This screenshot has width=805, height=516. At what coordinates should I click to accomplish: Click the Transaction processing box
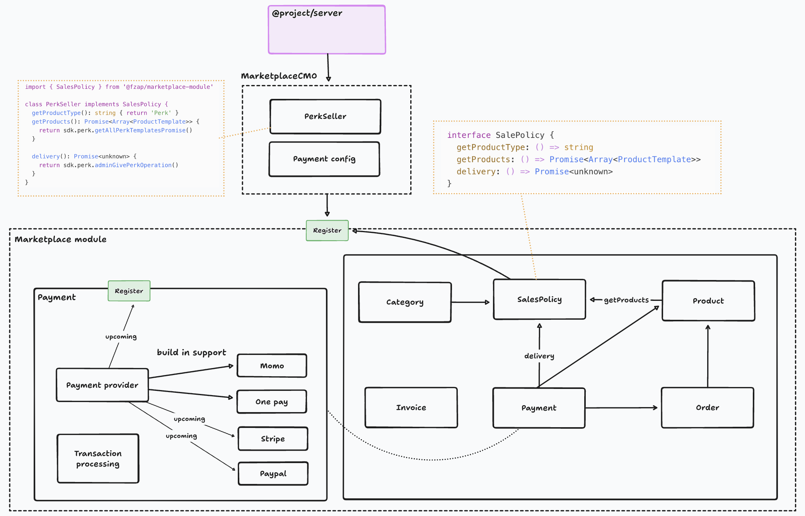(x=97, y=458)
